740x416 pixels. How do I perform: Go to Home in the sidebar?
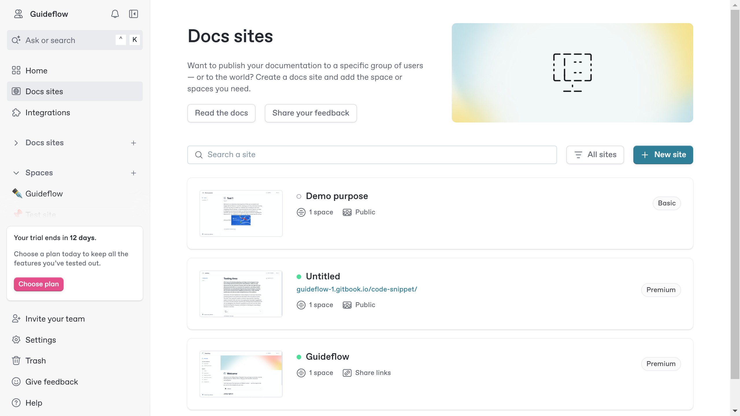tap(75, 70)
